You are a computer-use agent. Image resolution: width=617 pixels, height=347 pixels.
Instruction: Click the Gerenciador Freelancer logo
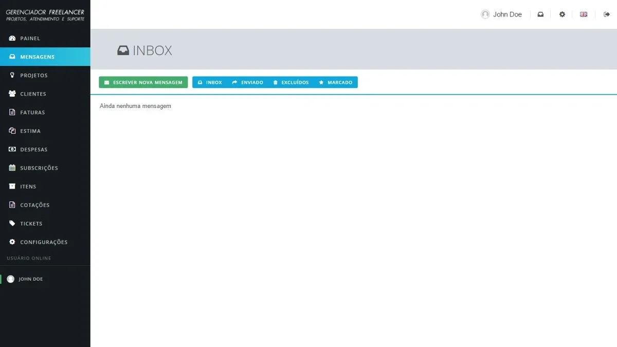[x=45, y=15]
